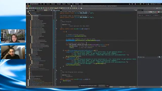Open the Window menu
Screen dimensions: 162x91
point(77,4)
